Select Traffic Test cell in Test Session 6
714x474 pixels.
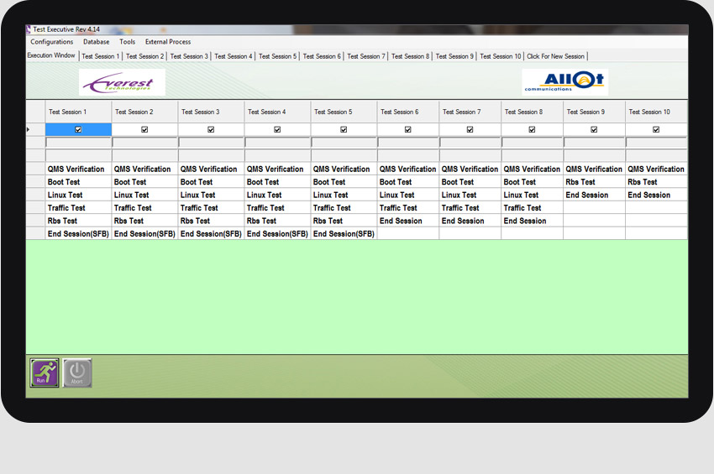407,208
